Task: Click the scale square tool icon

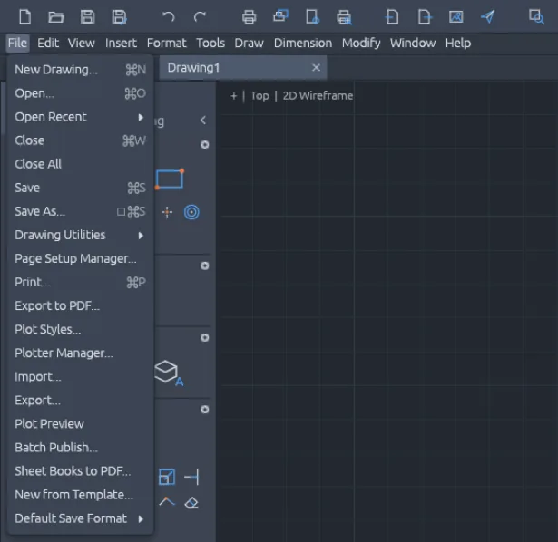Action: point(167,477)
